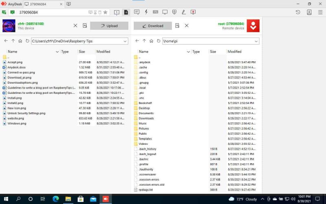Open Microsoft Edge from taskbar
Viewport: 326px width, 204px height.
point(55,199)
